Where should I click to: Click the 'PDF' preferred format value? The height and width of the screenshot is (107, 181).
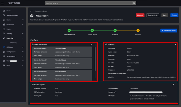point(56,89)
